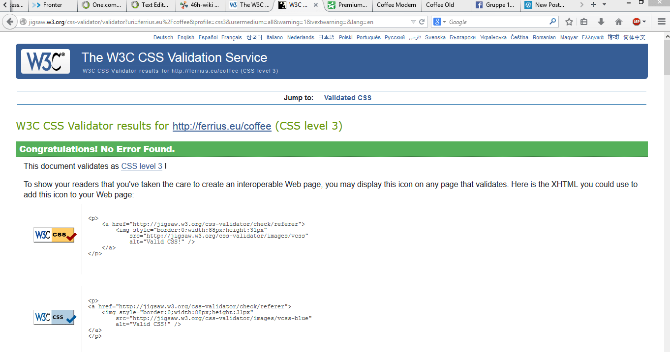Select Polski language
Image resolution: width=670 pixels, height=352 pixels.
pyautogui.click(x=346, y=37)
